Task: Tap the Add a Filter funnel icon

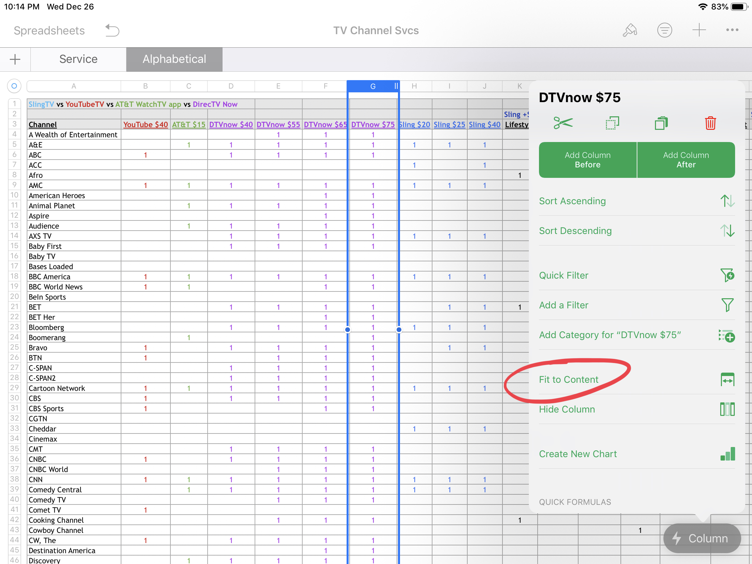Action: (x=727, y=305)
